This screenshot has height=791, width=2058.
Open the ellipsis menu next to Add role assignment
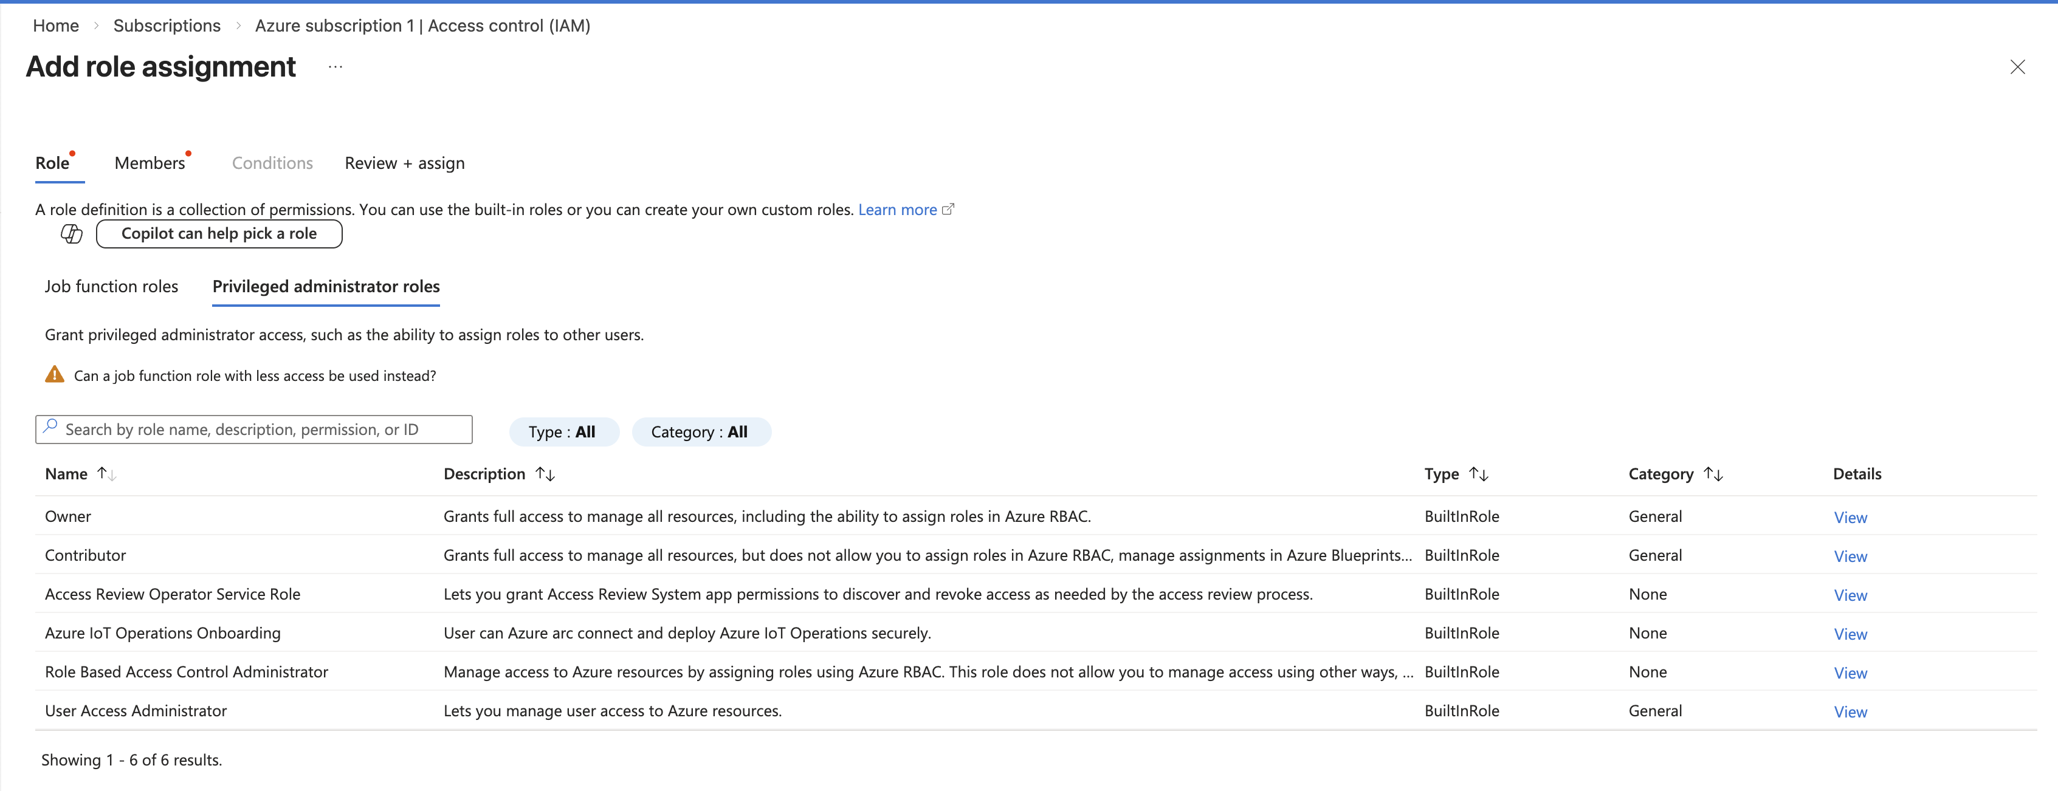coord(335,67)
